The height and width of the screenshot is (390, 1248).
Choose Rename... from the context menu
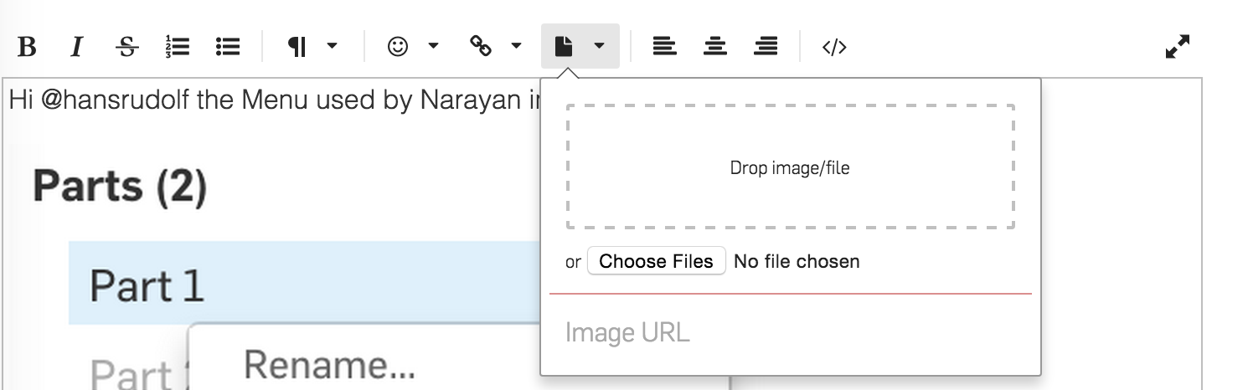click(x=329, y=365)
